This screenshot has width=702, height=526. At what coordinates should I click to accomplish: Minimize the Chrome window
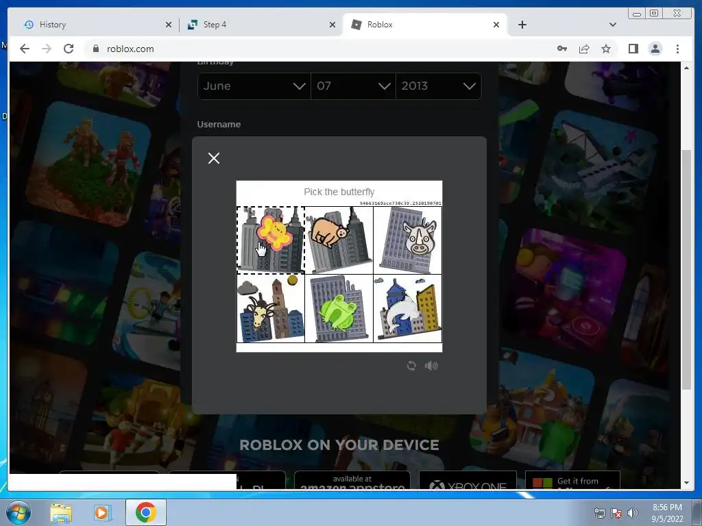(636, 14)
